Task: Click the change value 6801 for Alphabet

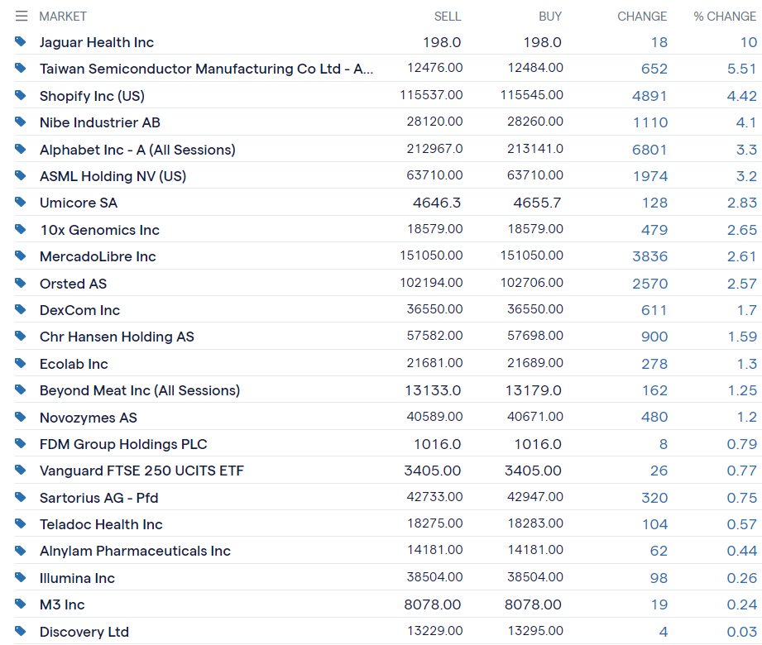Action: pyautogui.click(x=649, y=150)
